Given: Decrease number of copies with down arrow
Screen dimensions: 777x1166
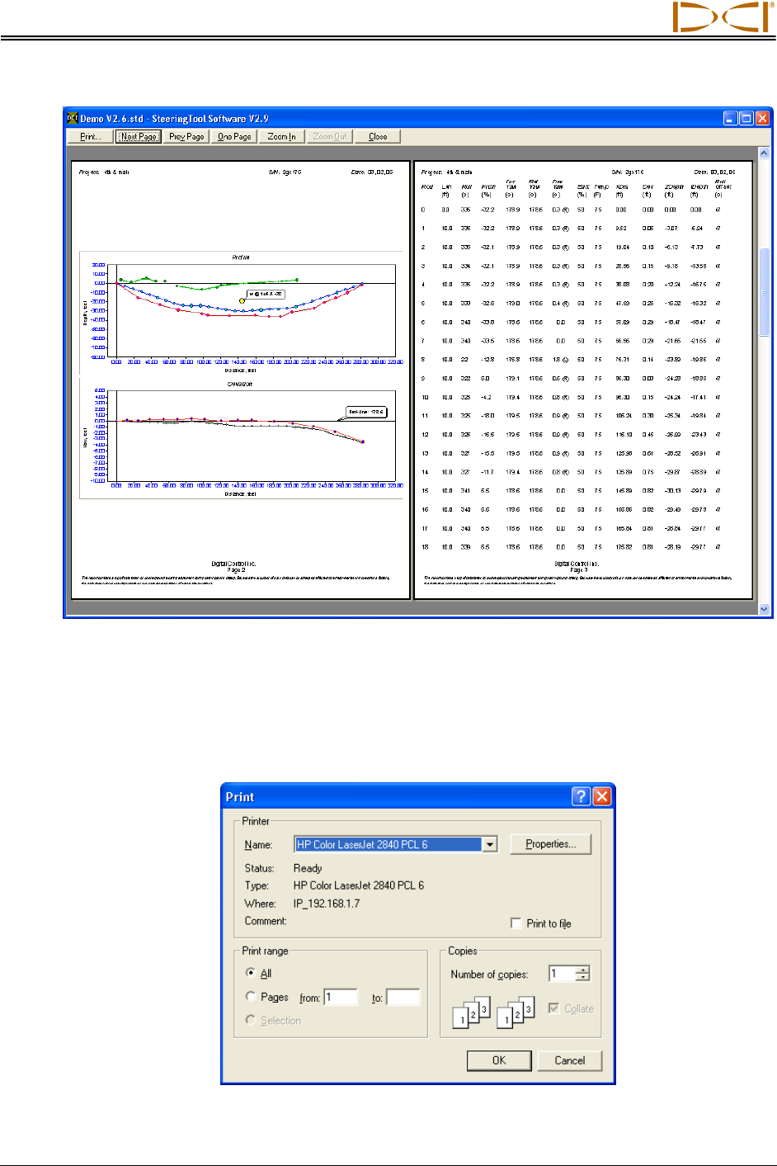Looking at the screenshot, I should pyautogui.click(x=583, y=978).
